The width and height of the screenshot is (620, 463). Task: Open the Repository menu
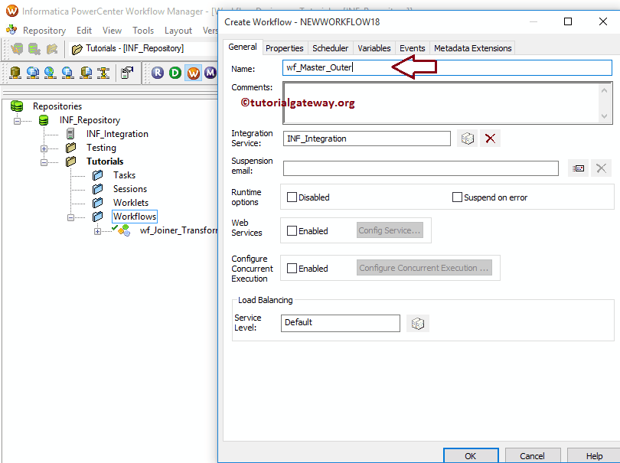tap(44, 31)
